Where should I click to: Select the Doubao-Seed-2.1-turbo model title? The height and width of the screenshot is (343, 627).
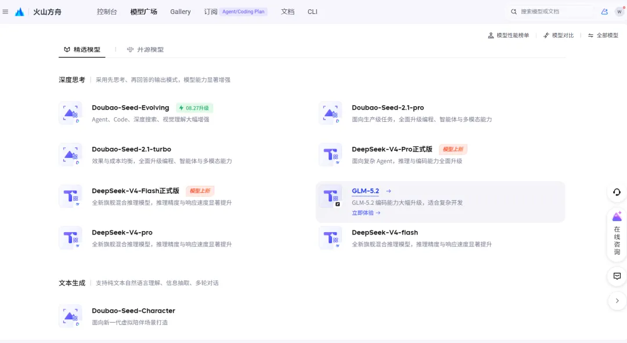(131, 150)
